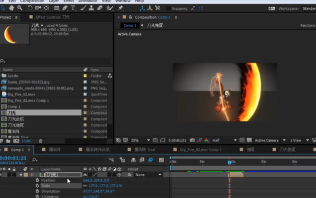Click the Position value 686.0,309.0,0.0
This screenshot has width=316, height=198.
pyautogui.click(x=96, y=180)
